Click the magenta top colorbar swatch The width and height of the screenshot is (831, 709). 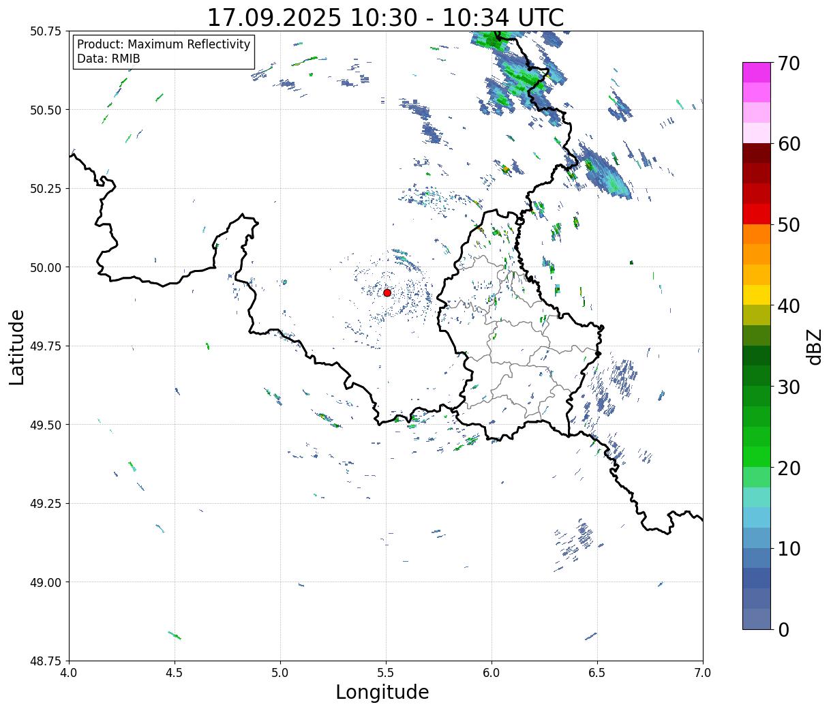point(757,72)
